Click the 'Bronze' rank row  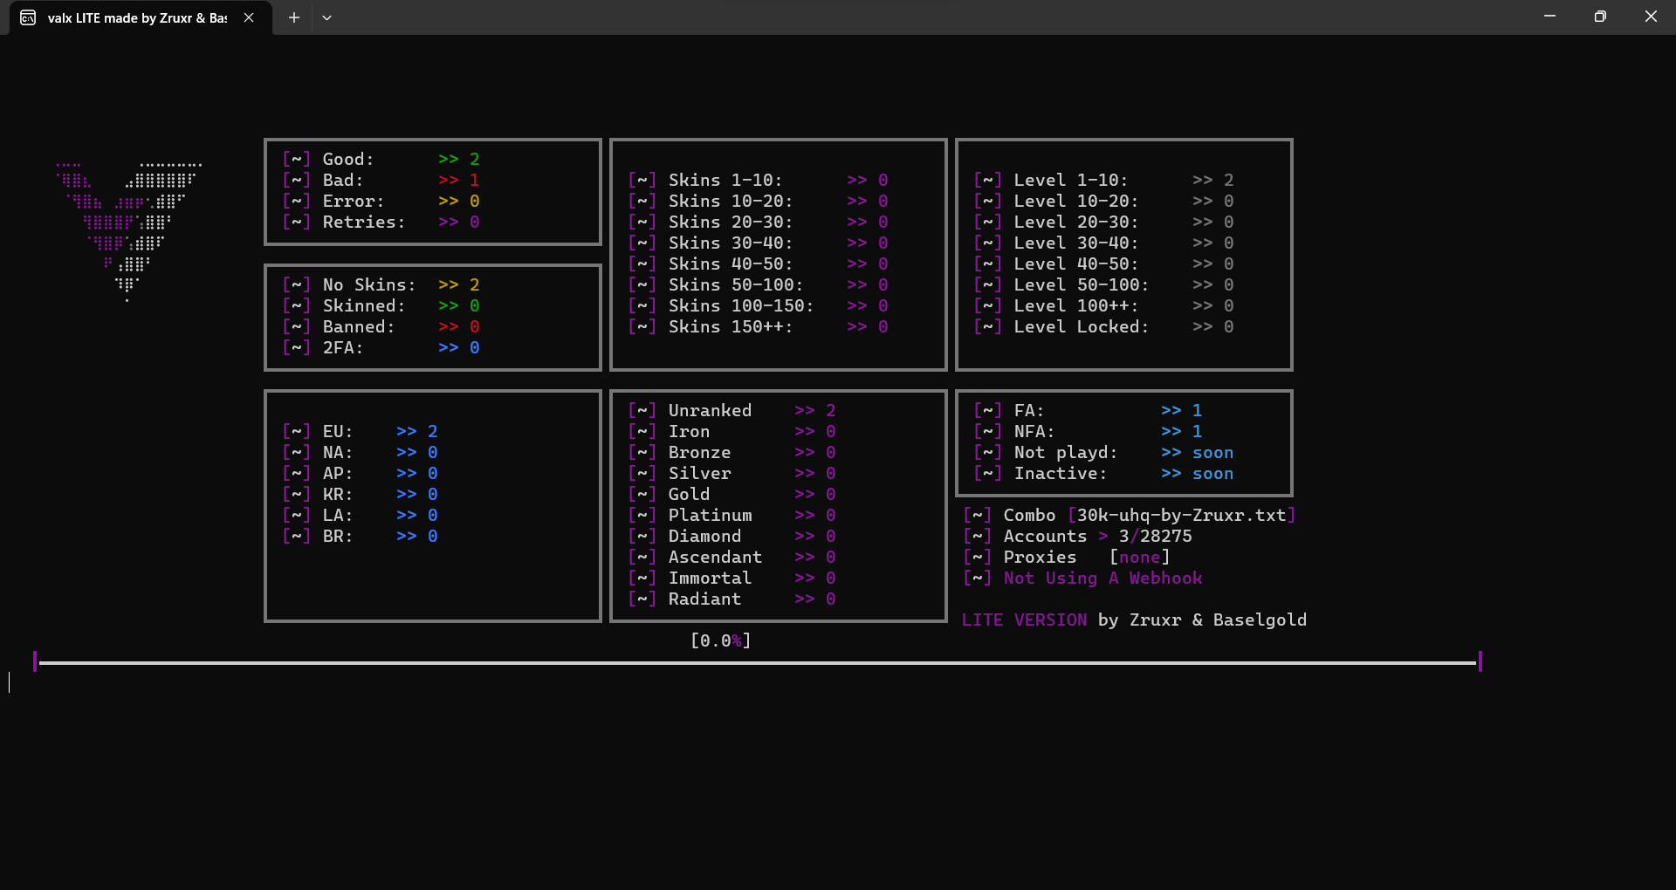(732, 452)
